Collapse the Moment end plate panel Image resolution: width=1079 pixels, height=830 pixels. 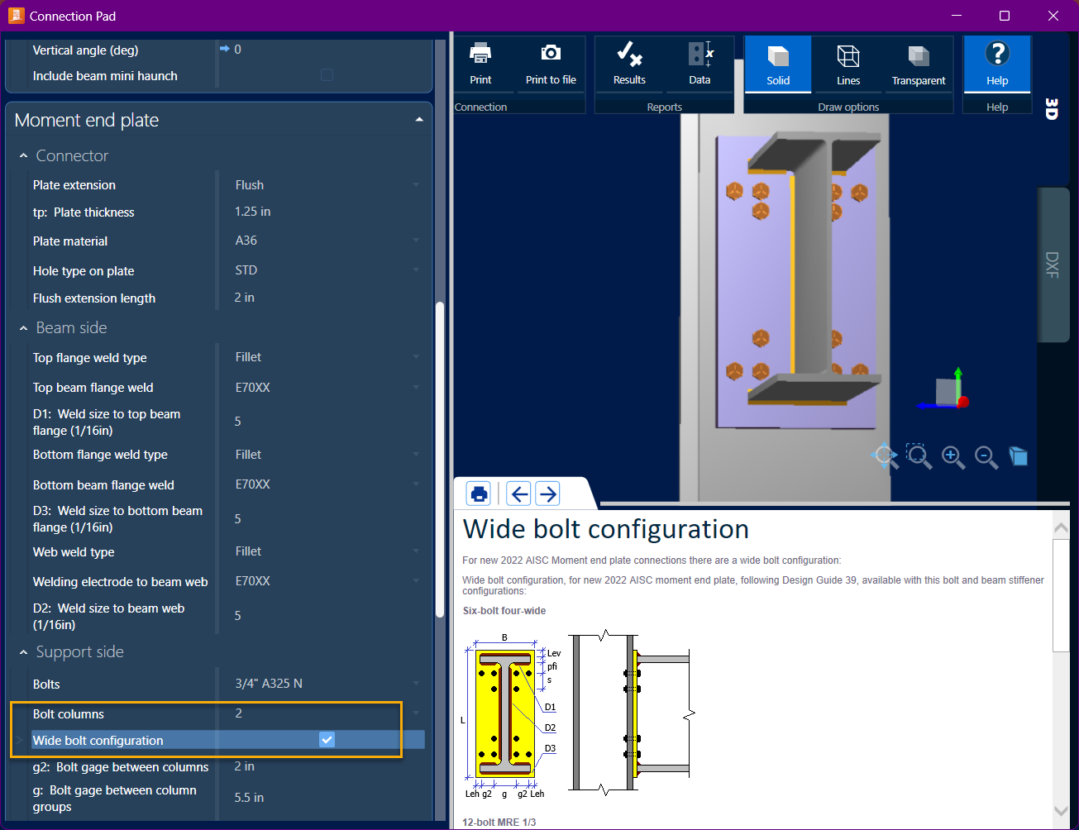419,119
